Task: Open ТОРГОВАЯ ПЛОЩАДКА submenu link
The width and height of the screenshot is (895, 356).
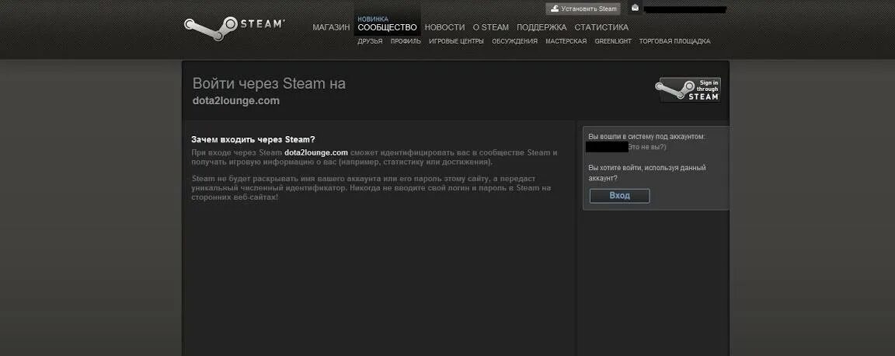Action: 674,41
